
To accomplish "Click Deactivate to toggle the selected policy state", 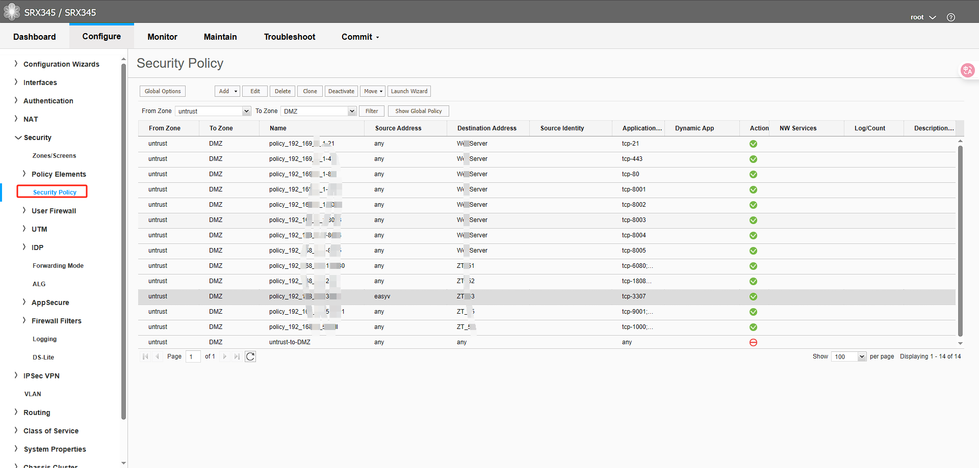I will tap(341, 91).
